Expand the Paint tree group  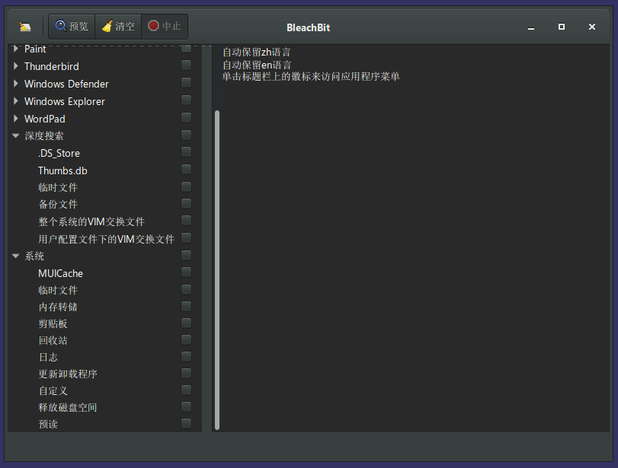click(16, 49)
